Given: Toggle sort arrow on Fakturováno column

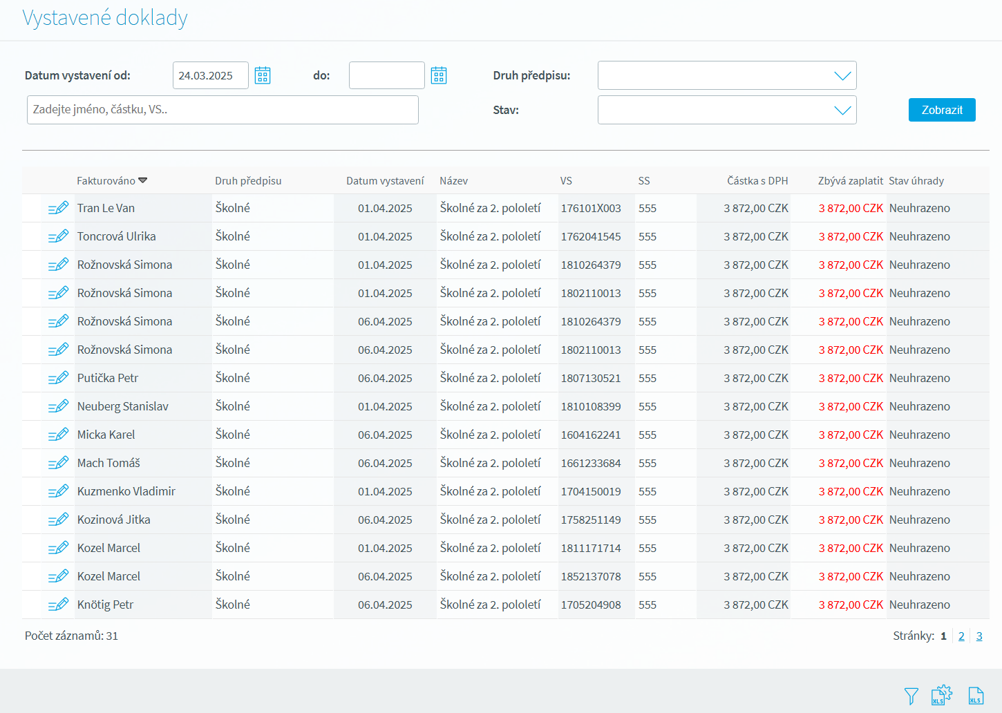Looking at the screenshot, I should pos(143,180).
